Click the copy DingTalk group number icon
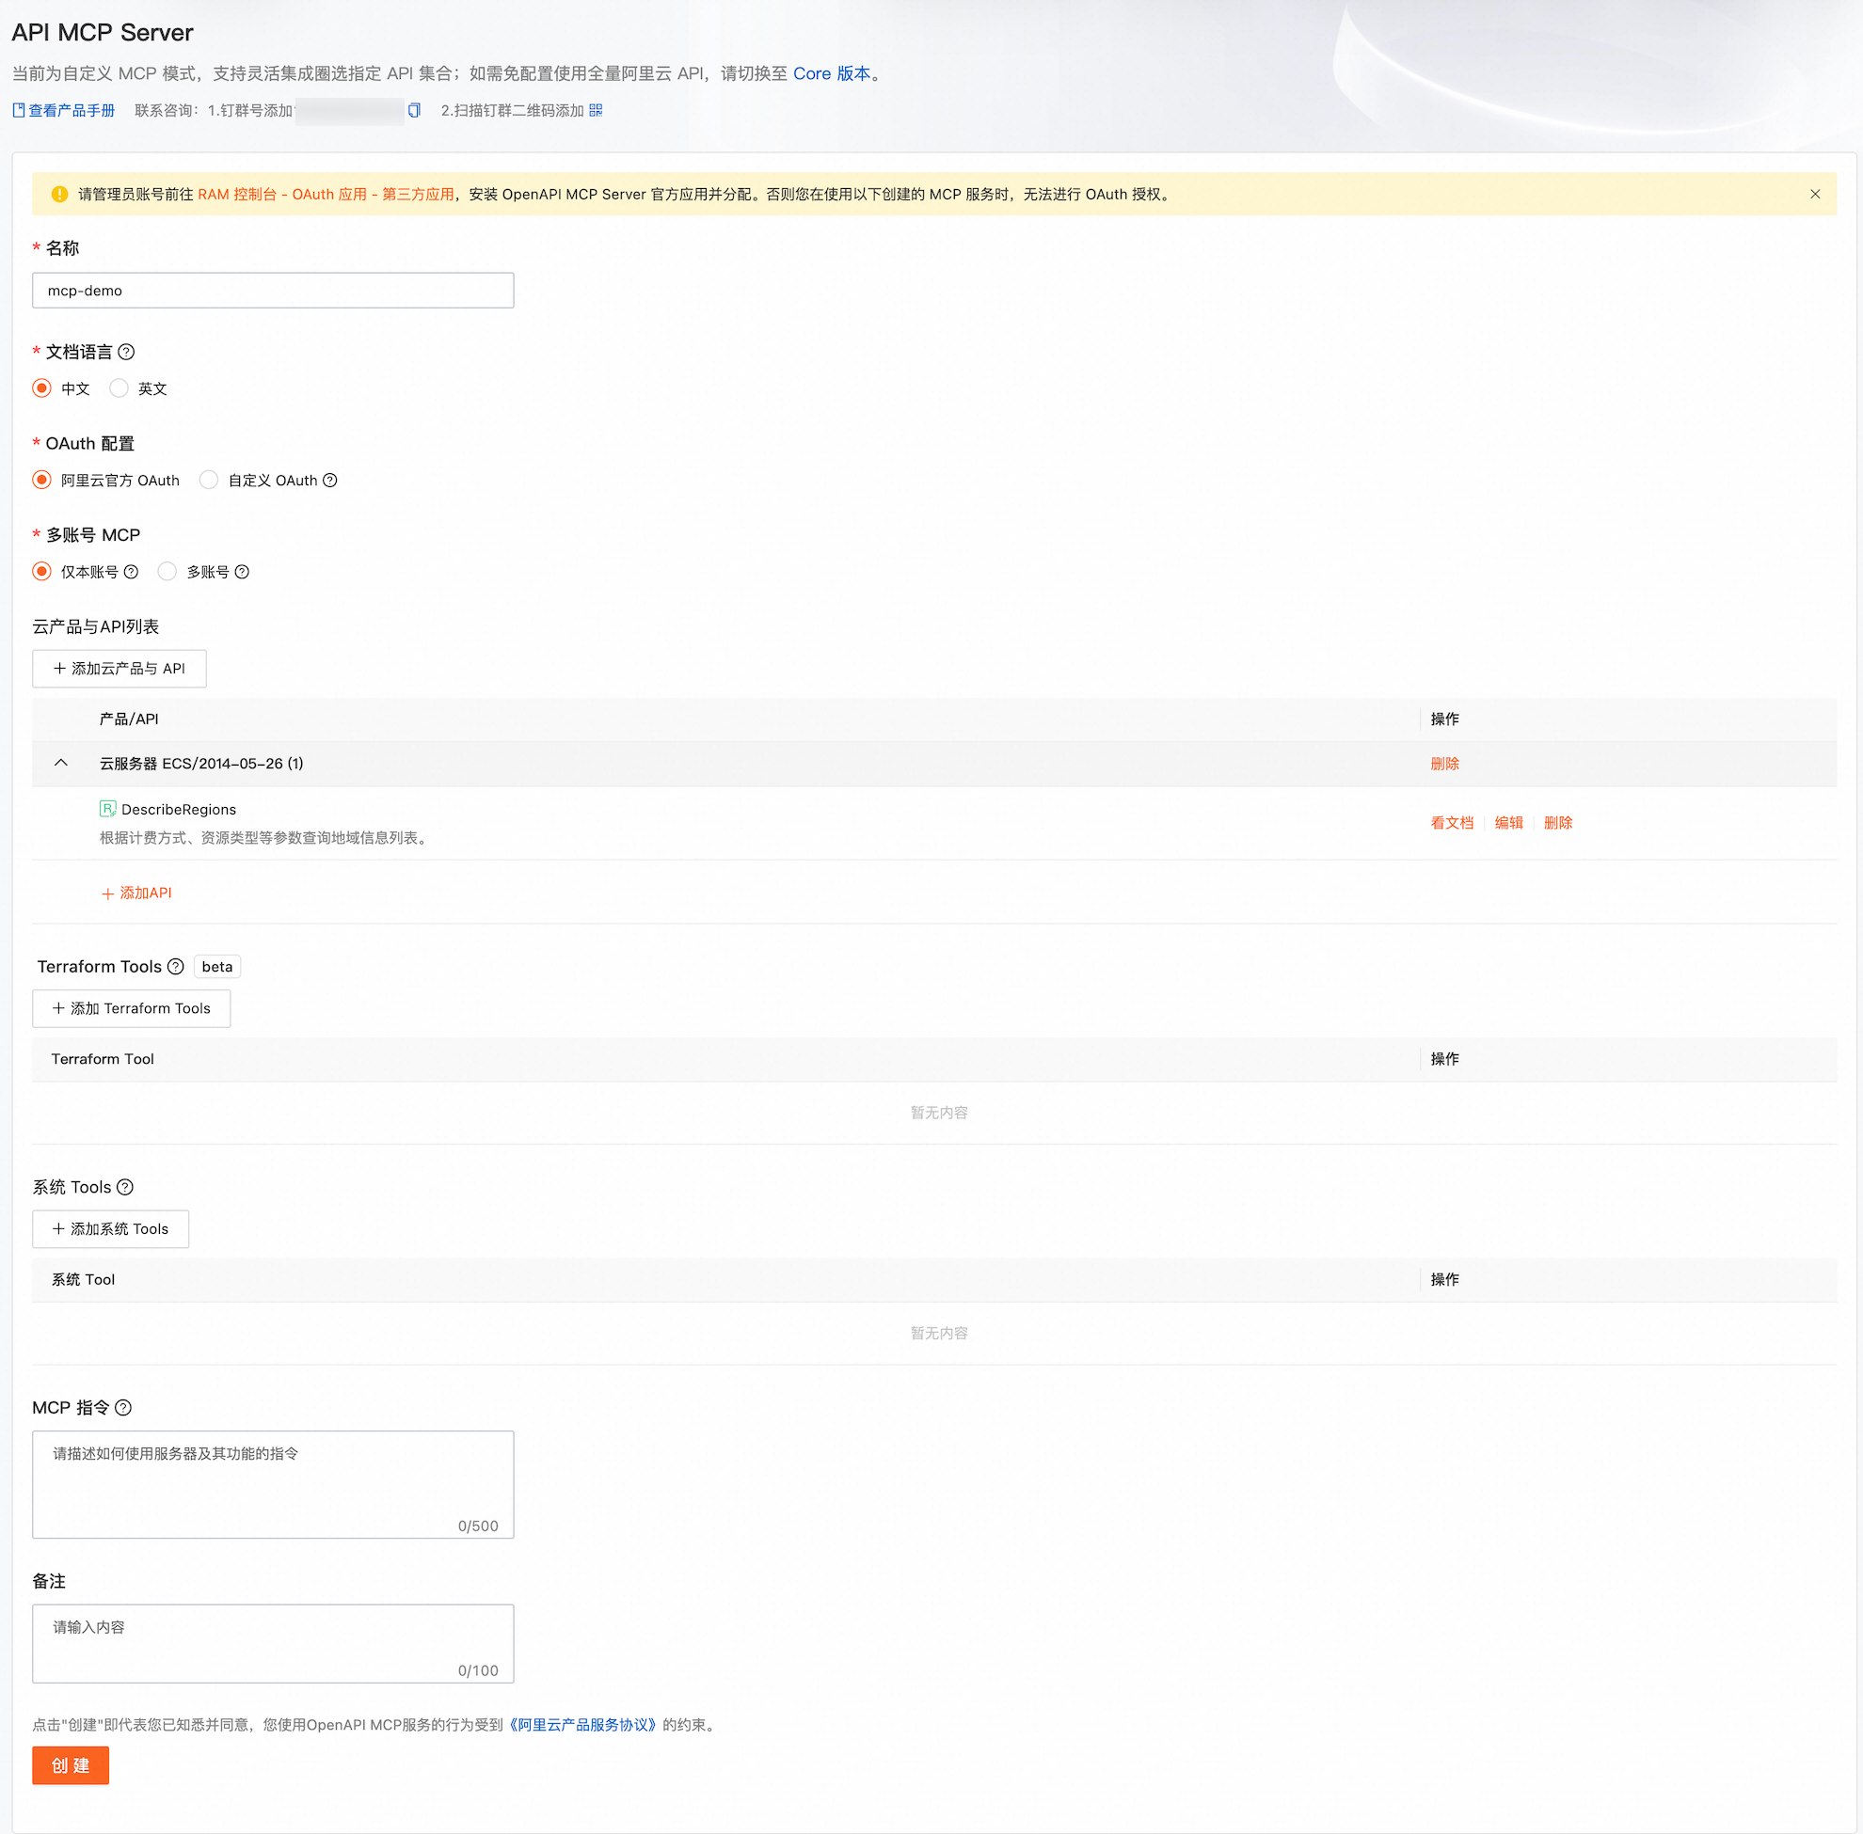Viewport: 1863px width, 1834px height. coord(414,110)
